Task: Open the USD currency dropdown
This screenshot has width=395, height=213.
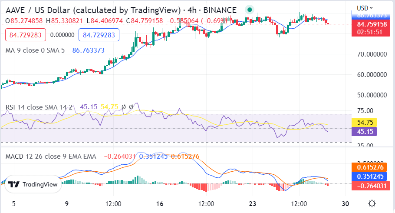Action: pyautogui.click(x=365, y=8)
